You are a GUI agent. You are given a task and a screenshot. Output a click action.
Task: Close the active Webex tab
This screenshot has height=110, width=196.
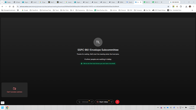pos(141,2)
